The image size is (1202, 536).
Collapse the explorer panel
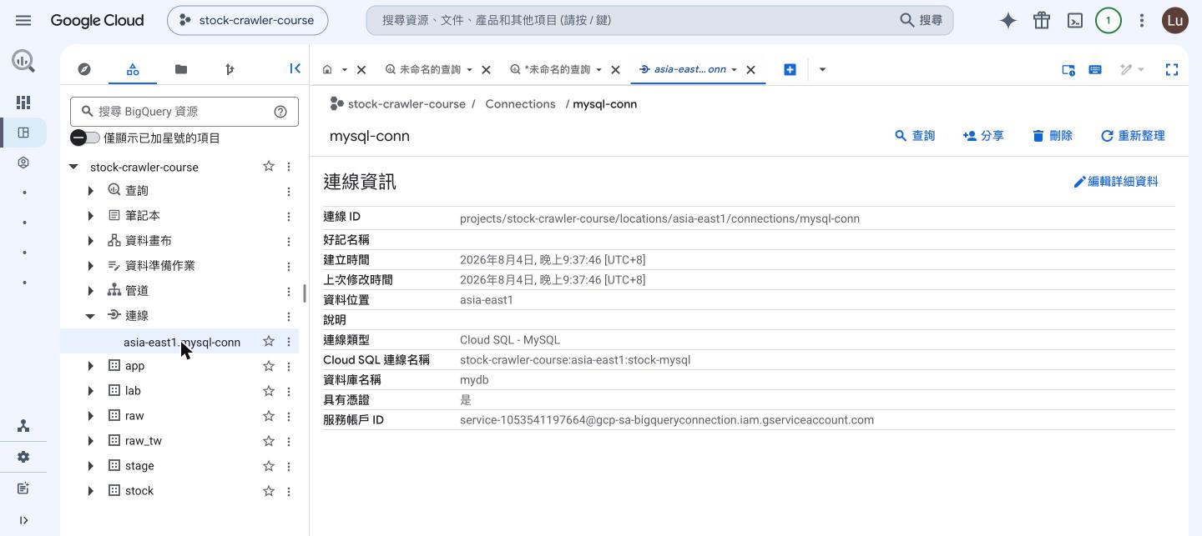coord(295,68)
